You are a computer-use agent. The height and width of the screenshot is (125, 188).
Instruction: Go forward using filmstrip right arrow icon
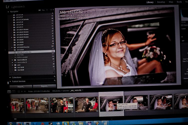click(25, 92)
